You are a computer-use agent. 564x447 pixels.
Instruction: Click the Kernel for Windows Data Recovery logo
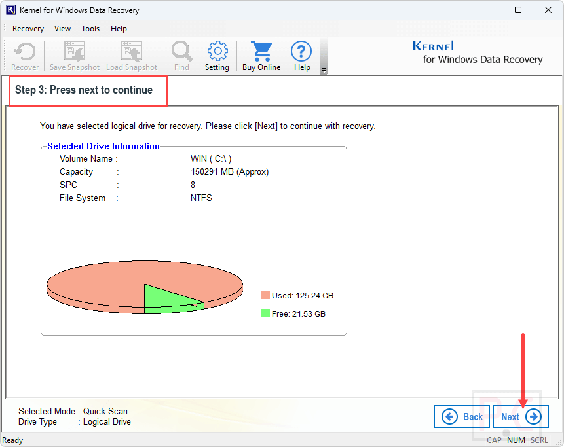pyautogui.click(x=478, y=52)
